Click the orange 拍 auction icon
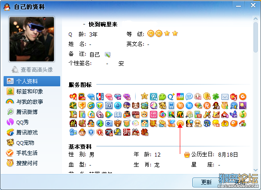 click(x=180, y=105)
